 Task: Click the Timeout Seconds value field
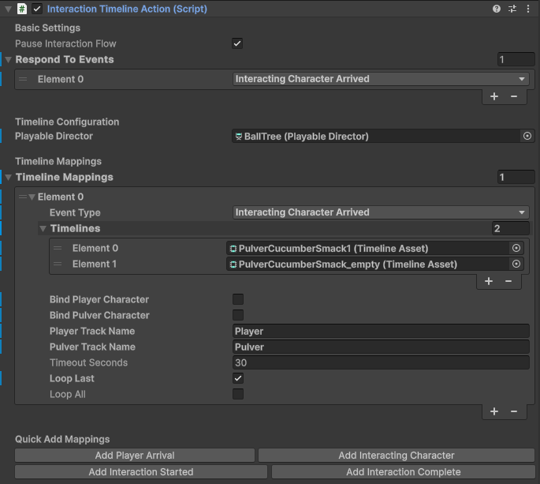pyautogui.click(x=381, y=362)
